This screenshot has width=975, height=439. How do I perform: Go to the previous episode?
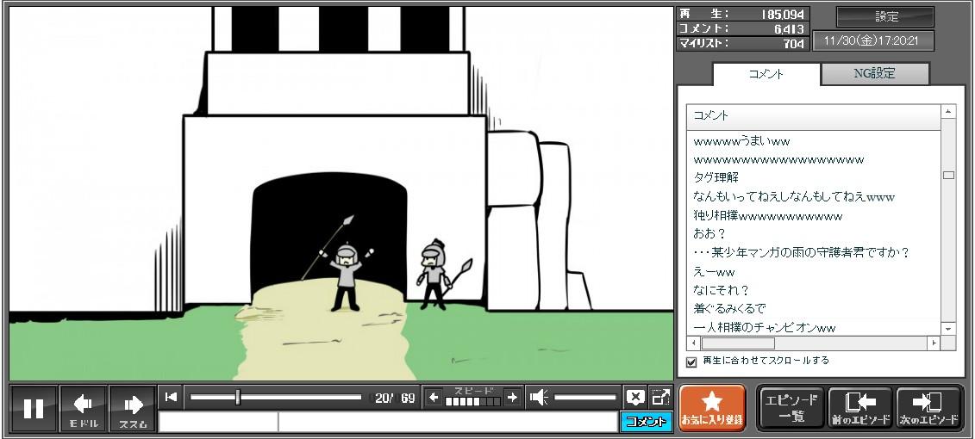859,407
